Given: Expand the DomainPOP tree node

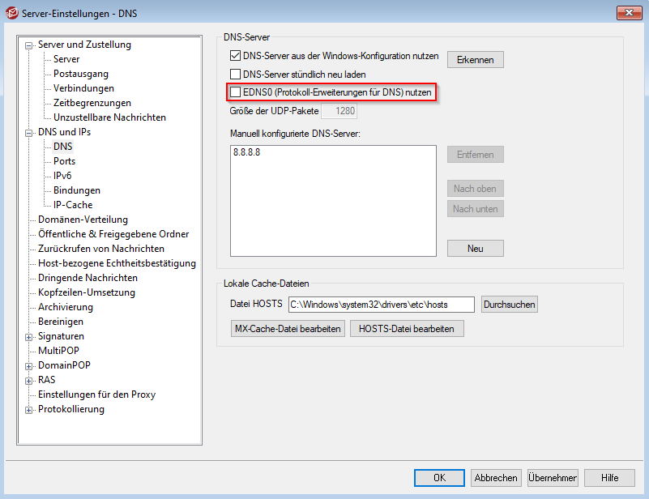Looking at the screenshot, I should point(29,366).
